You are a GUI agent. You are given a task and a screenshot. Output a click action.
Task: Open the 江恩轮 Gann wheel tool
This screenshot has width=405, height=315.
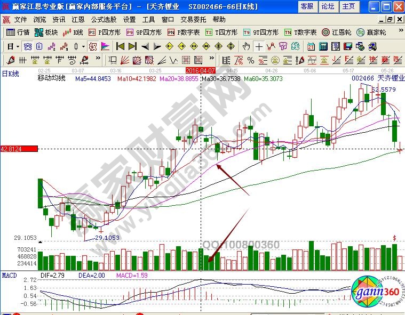click(x=337, y=32)
